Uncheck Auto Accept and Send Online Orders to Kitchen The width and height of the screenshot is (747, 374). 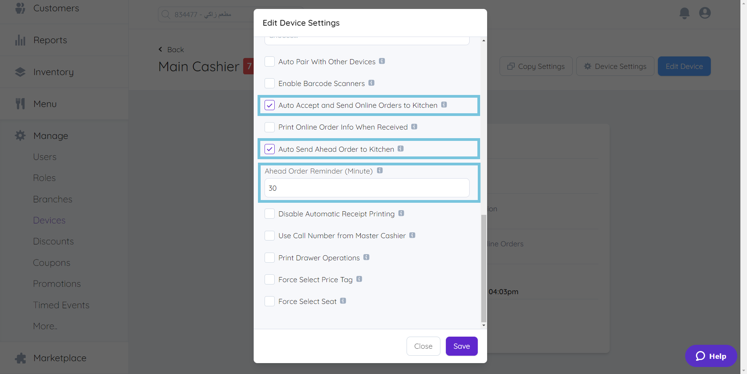[270, 105]
